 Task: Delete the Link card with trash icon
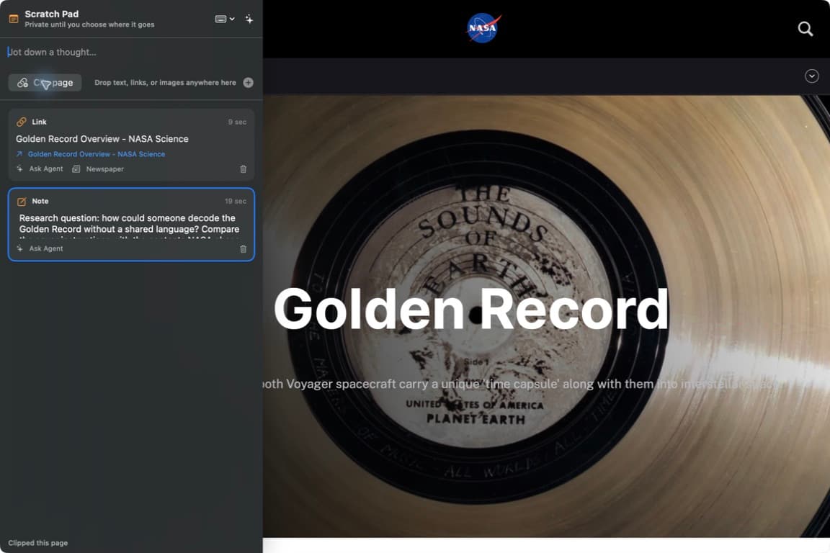click(244, 169)
